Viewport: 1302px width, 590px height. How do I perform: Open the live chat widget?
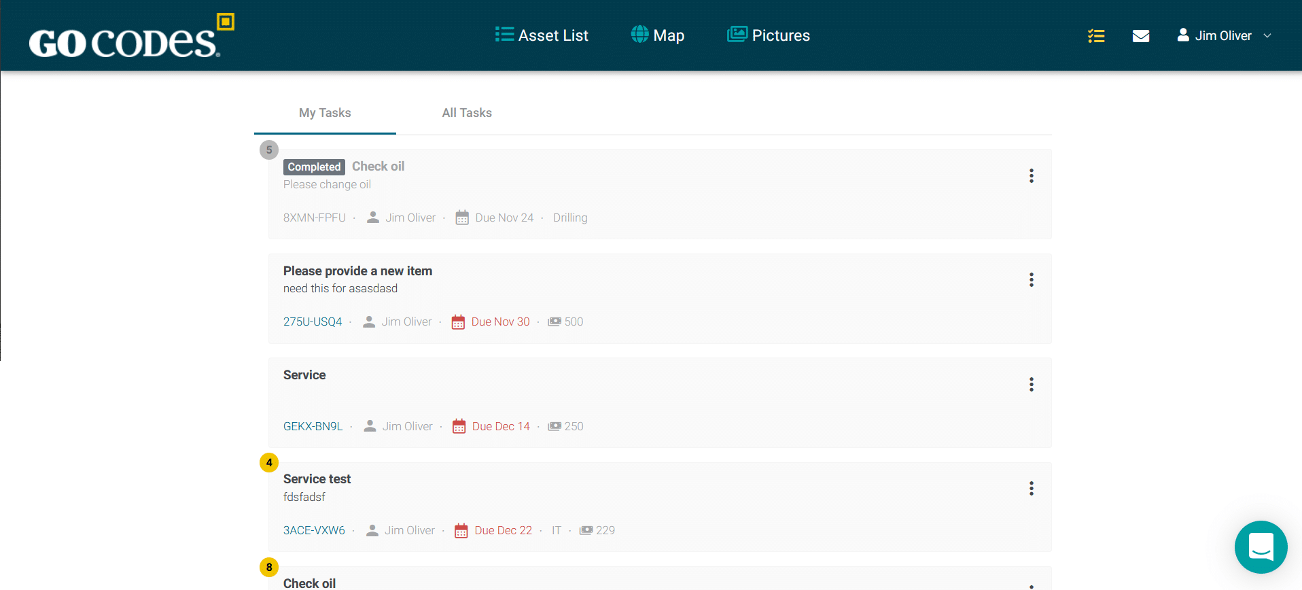click(x=1261, y=547)
